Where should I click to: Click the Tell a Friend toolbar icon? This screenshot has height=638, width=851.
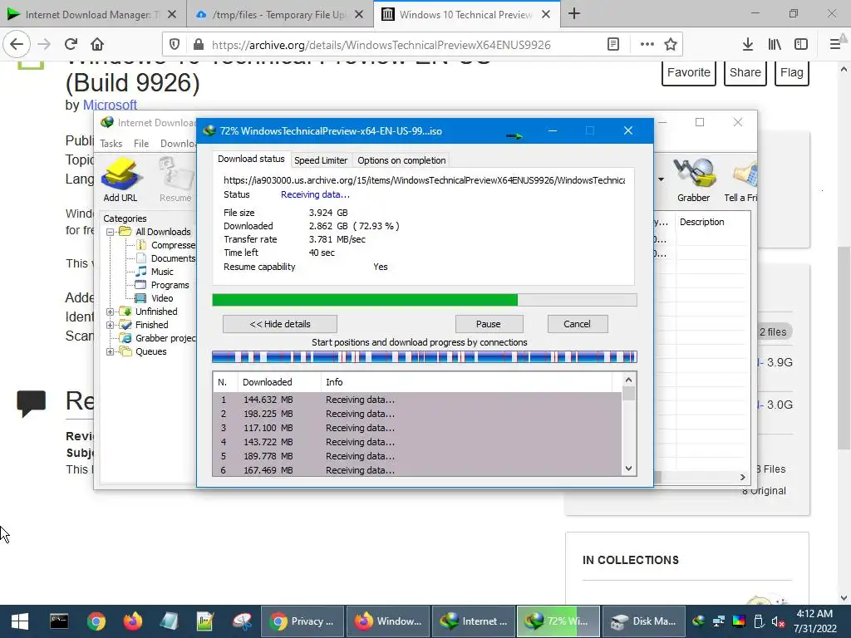(x=741, y=179)
